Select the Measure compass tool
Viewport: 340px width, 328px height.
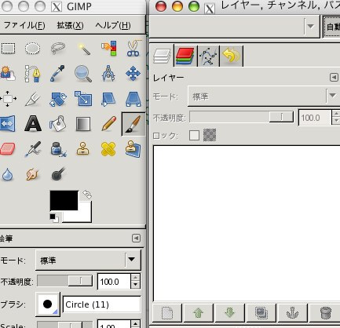(108, 74)
